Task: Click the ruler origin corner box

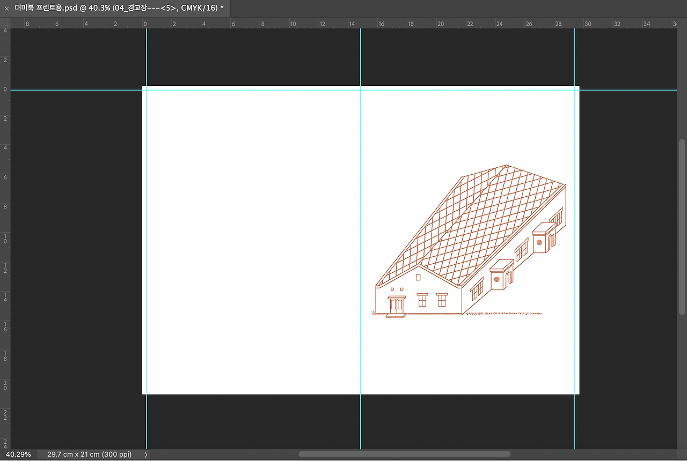Action: [5, 24]
